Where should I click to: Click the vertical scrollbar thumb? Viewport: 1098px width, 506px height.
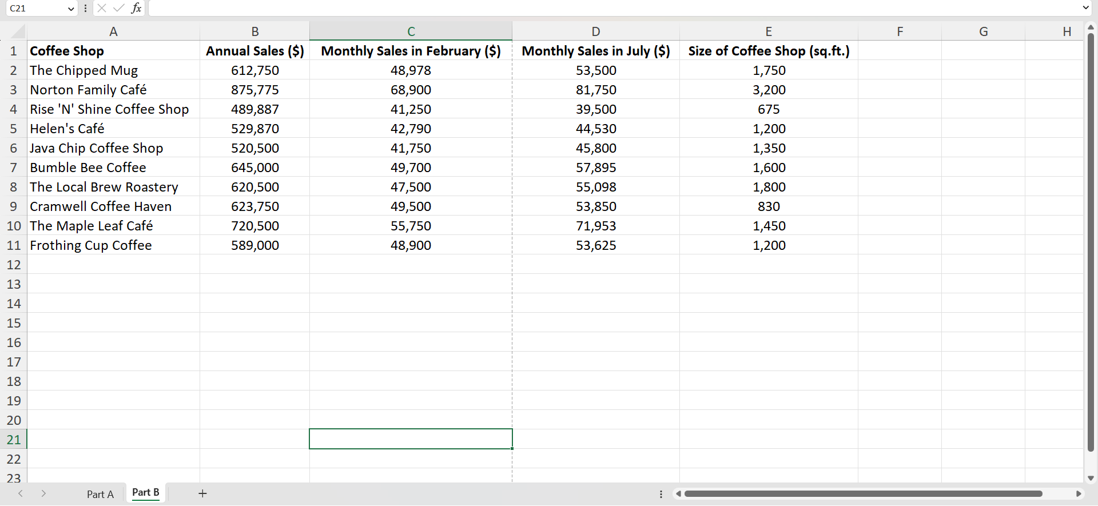click(1091, 242)
